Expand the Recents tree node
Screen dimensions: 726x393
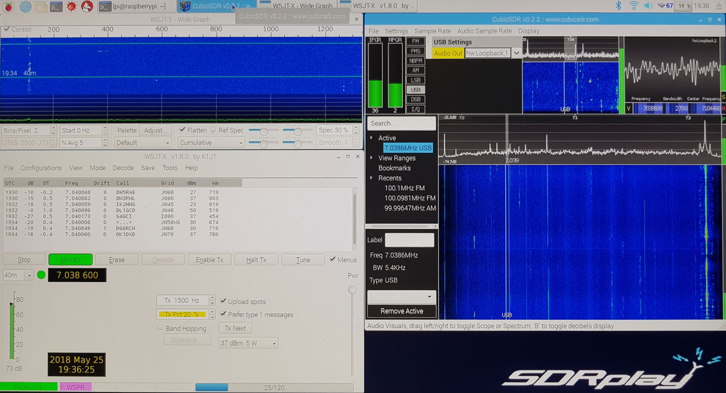click(372, 178)
